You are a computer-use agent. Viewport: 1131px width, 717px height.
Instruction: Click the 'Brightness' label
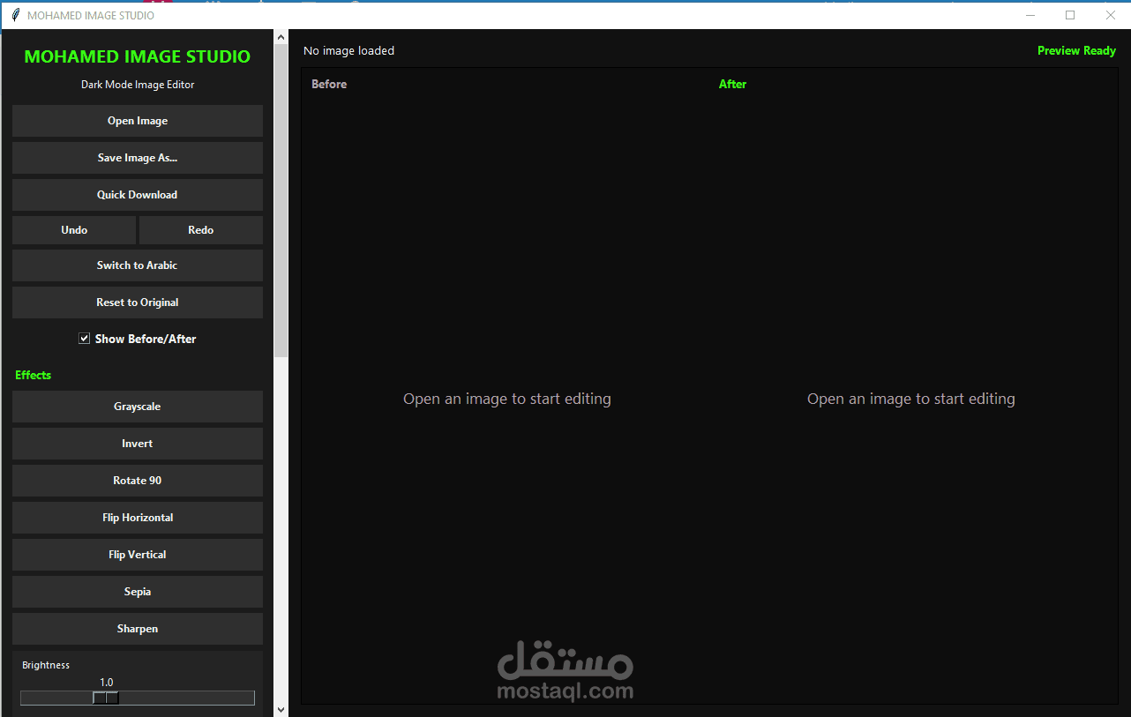46,665
